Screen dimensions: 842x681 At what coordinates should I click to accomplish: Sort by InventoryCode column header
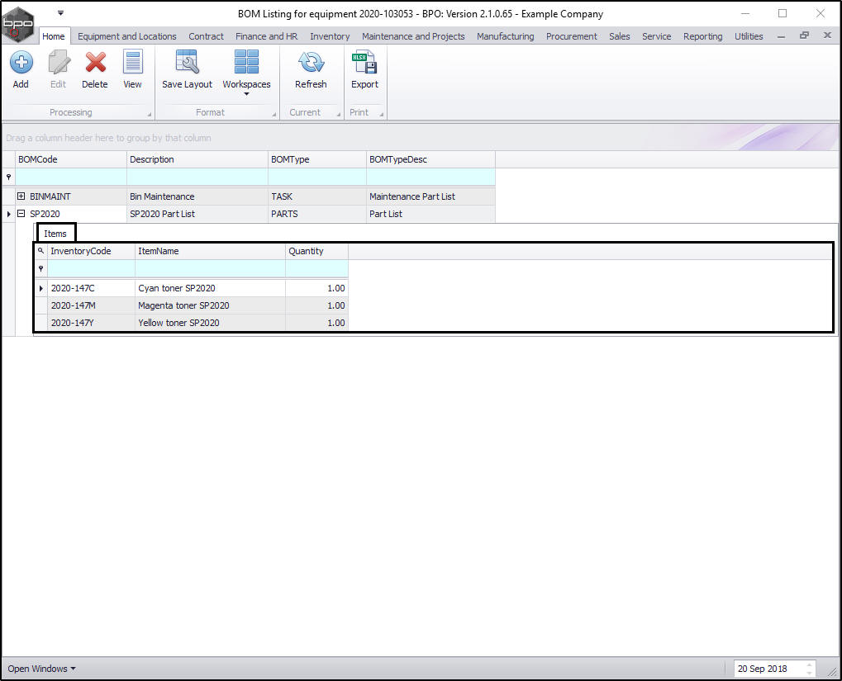coord(91,251)
